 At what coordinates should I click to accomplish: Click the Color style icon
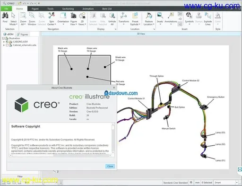[218, 16]
